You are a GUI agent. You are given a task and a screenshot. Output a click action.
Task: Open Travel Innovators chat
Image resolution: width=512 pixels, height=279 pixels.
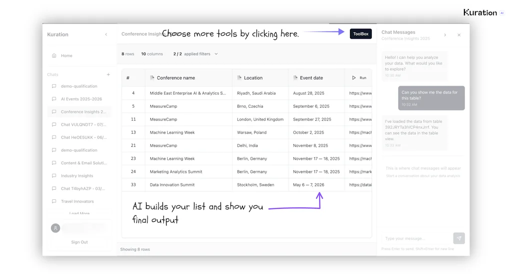click(x=79, y=201)
